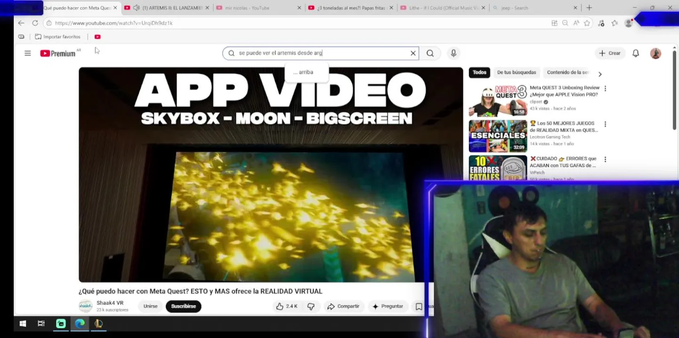Submit search with the magnifier button
This screenshot has height=338, width=679.
(430, 54)
